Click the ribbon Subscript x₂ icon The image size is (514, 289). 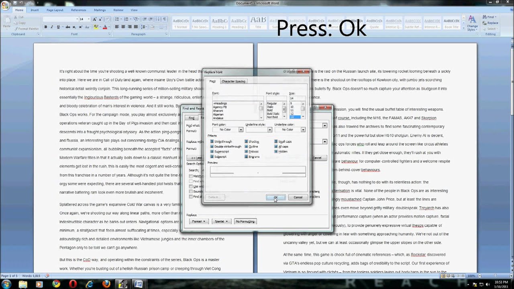[x=74, y=27]
